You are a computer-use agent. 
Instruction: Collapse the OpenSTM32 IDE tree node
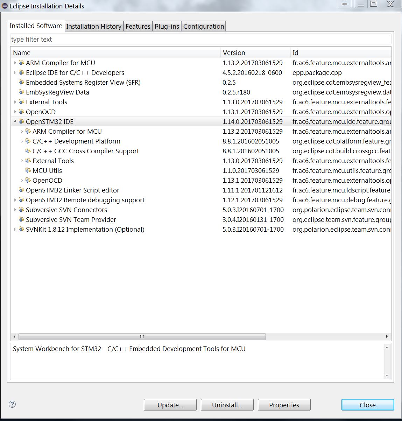coord(15,121)
